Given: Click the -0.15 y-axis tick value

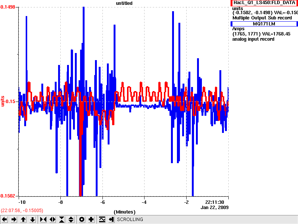Looking at the screenshot, I should coord(10,101).
